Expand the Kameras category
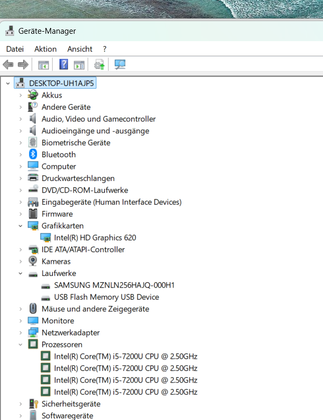 click(x=21, y=261)
